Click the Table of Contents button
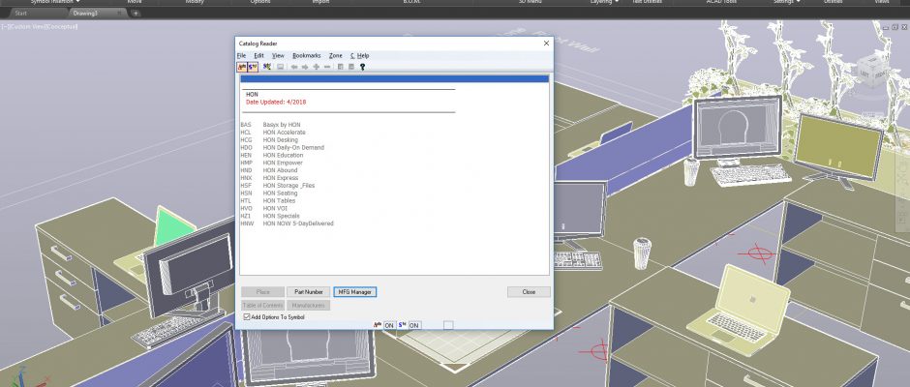The image size is (910, 387). (263, 305)
